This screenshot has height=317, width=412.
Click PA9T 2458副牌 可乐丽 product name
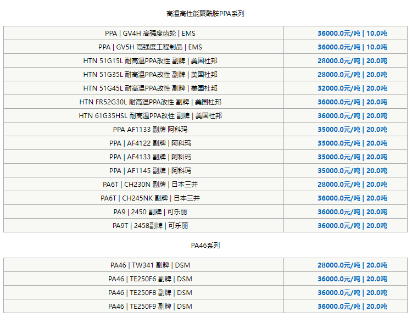click(x=150, y=226)
